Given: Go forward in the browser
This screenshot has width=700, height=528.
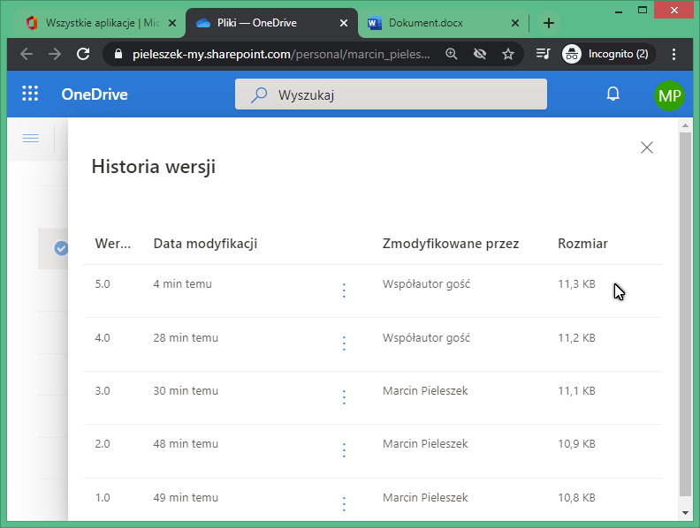Looking at the screenshot, I should pos(55,54).
